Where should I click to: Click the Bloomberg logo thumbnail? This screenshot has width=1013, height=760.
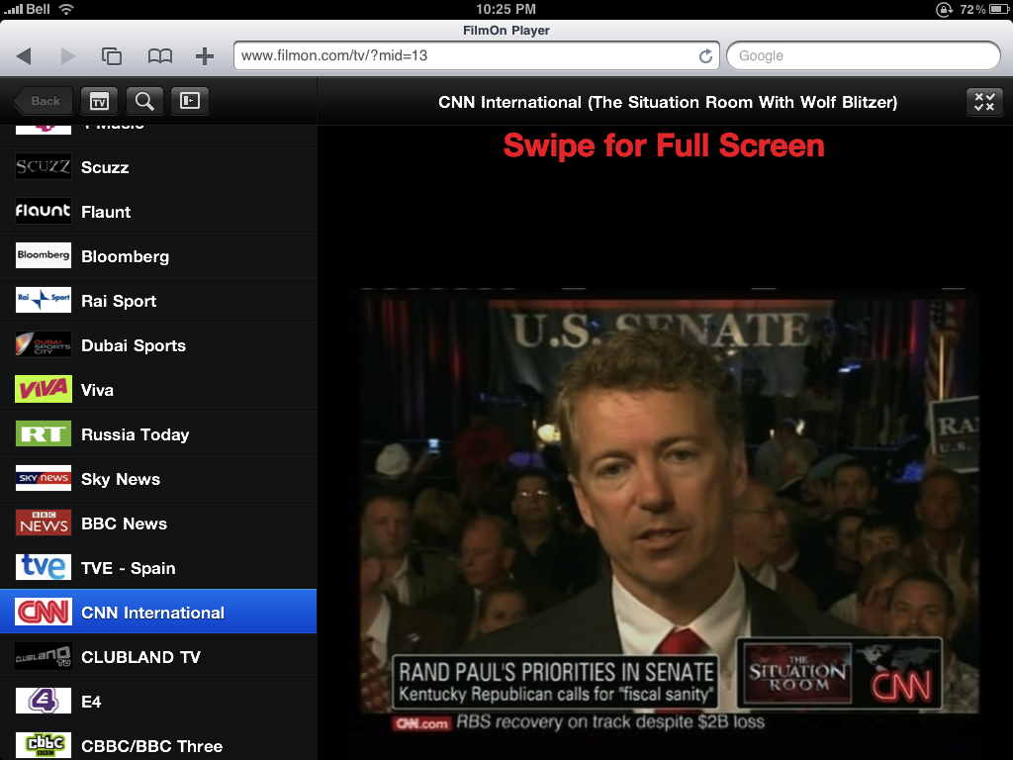(44, 256)
